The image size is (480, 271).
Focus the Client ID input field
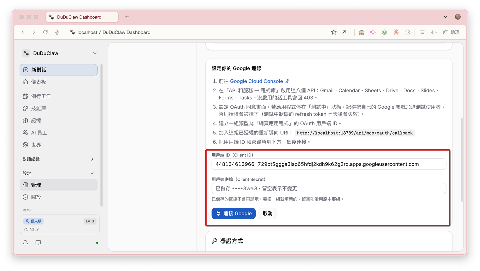(x=329, y=164)
